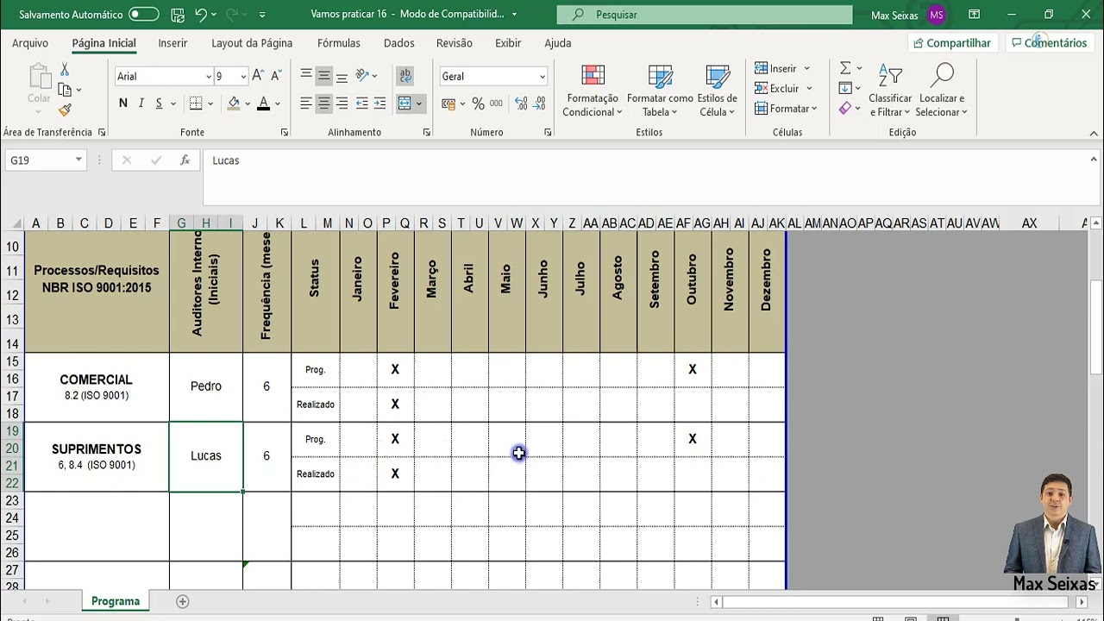Open the Fórmulas tab
The width and height of the screenshot is (1104, 621).
pyautogui.click(x=339, y=43)
